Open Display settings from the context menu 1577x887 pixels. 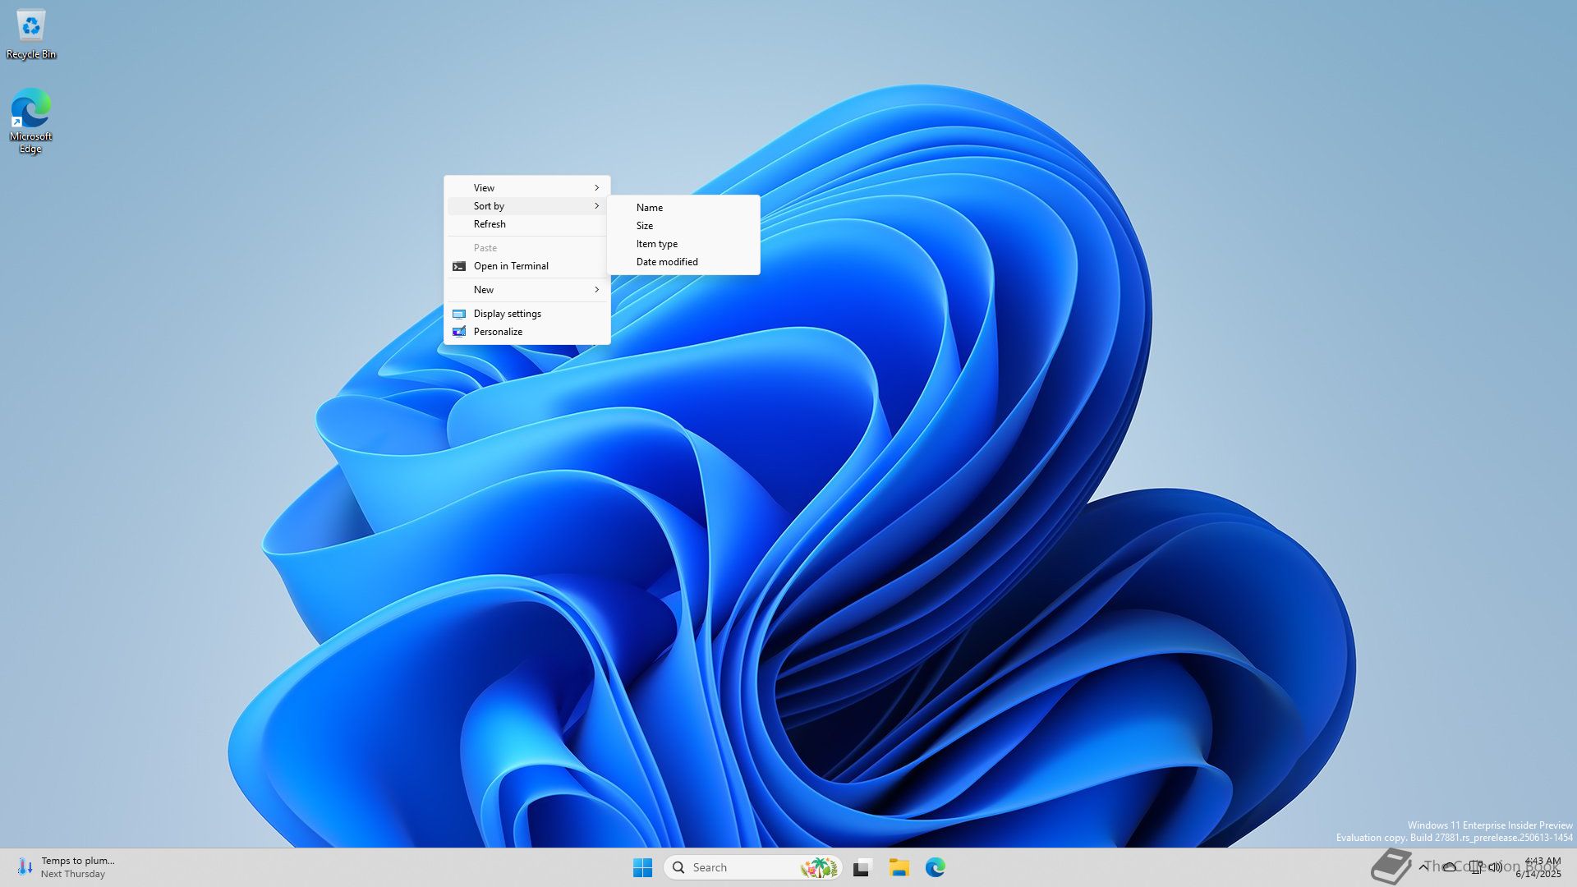click(x=507, y=314)
